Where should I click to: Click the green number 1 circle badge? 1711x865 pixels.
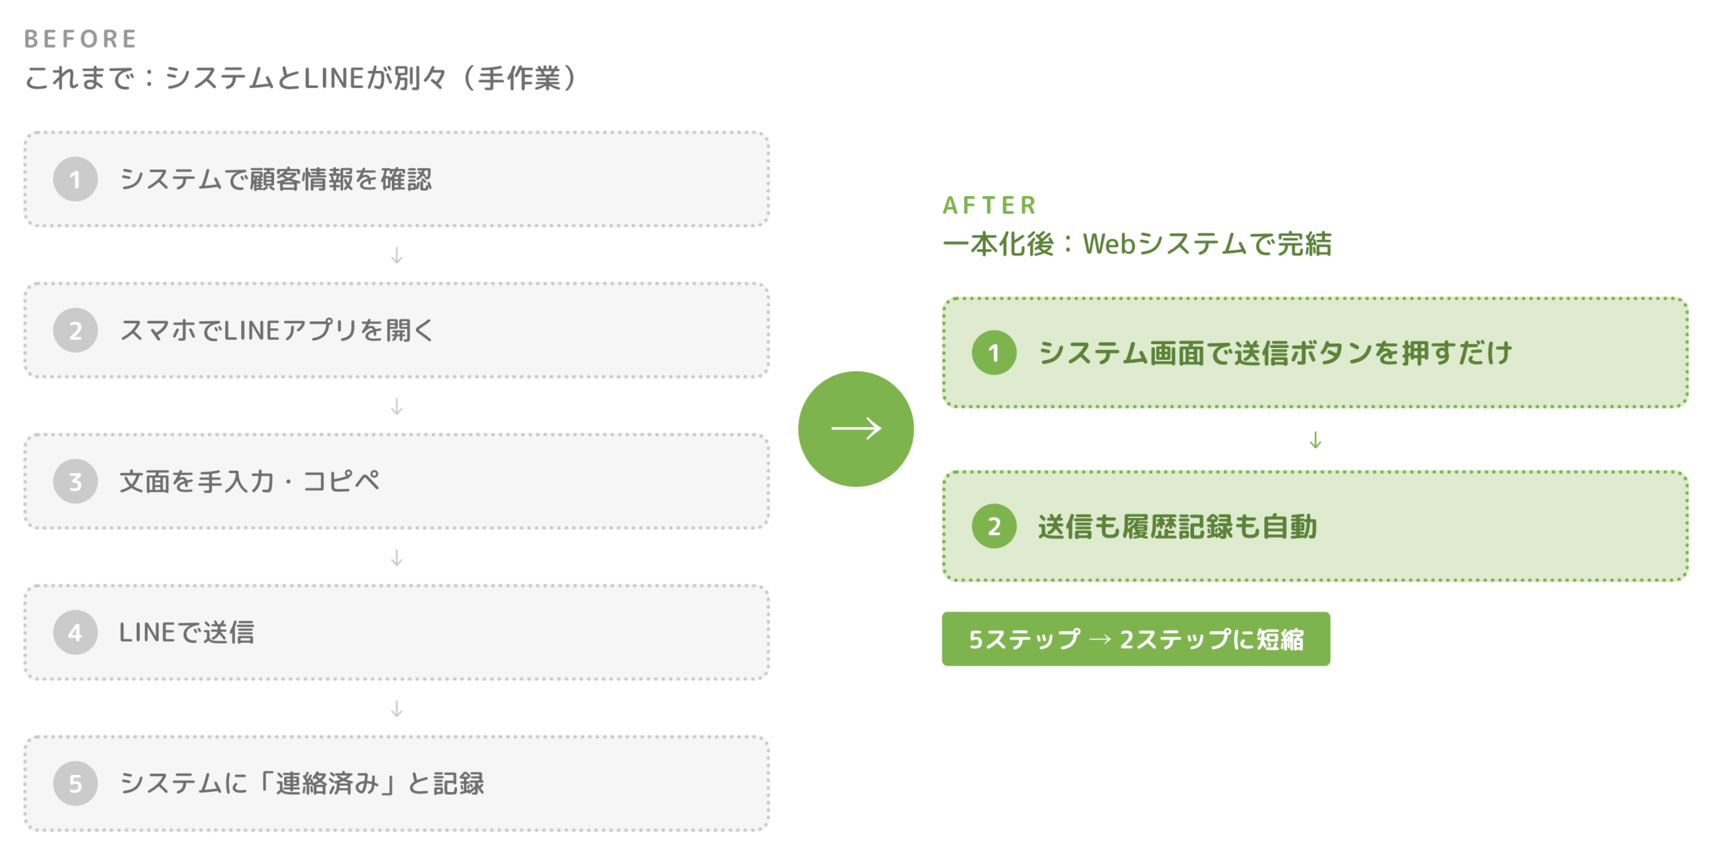pyautogui.click(x=994, y=353)
